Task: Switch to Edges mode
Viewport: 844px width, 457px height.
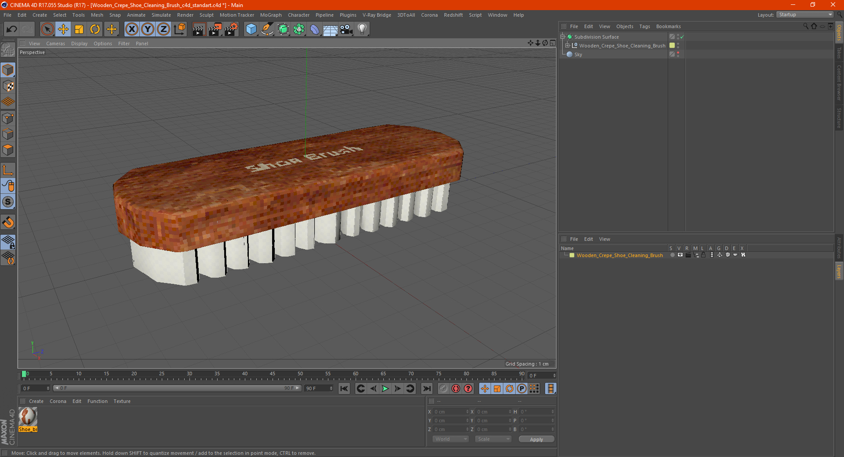Action: [x=8, y=134]
